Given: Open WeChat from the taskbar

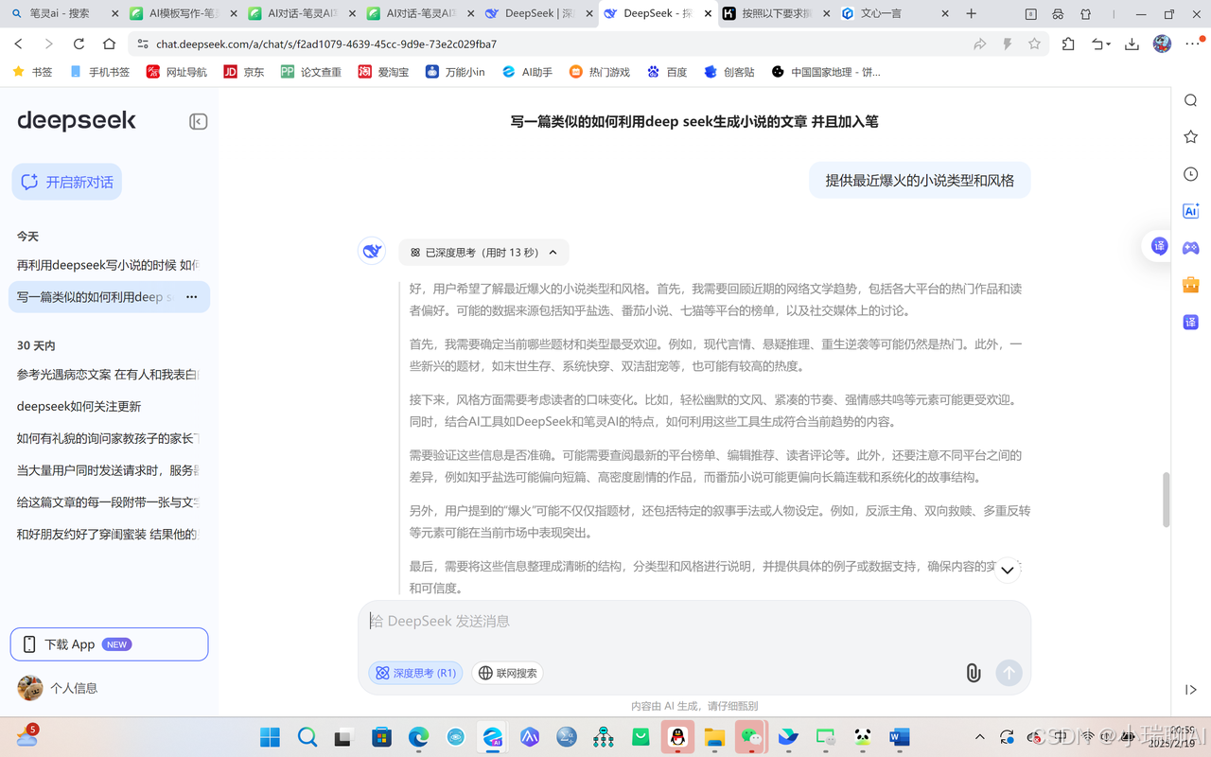Looking at the screenshot, I should (751, 737).
